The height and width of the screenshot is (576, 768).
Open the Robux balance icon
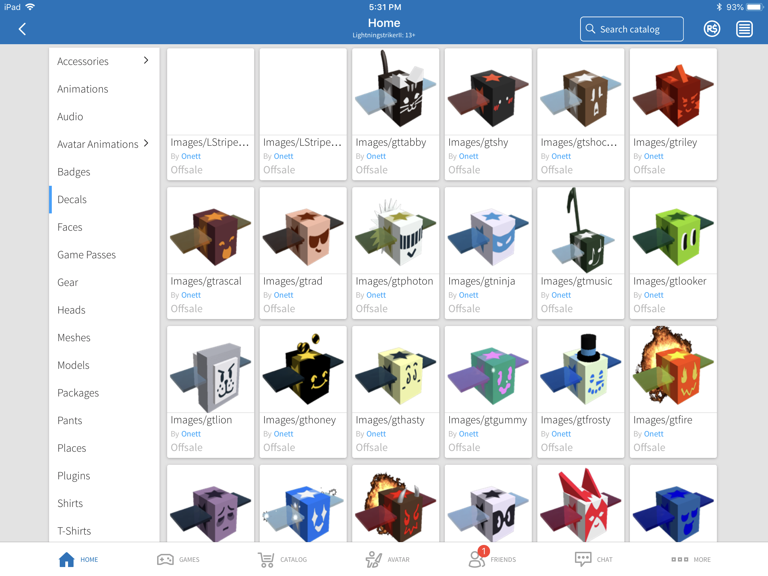[711, 29]
